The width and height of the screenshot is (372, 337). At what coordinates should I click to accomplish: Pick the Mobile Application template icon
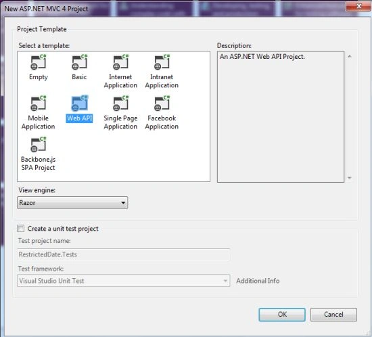pyautogui.click(x=39, y=104)
